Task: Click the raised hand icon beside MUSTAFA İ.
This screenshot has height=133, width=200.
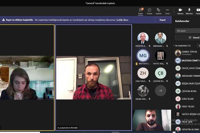Action: click(137, 64)
